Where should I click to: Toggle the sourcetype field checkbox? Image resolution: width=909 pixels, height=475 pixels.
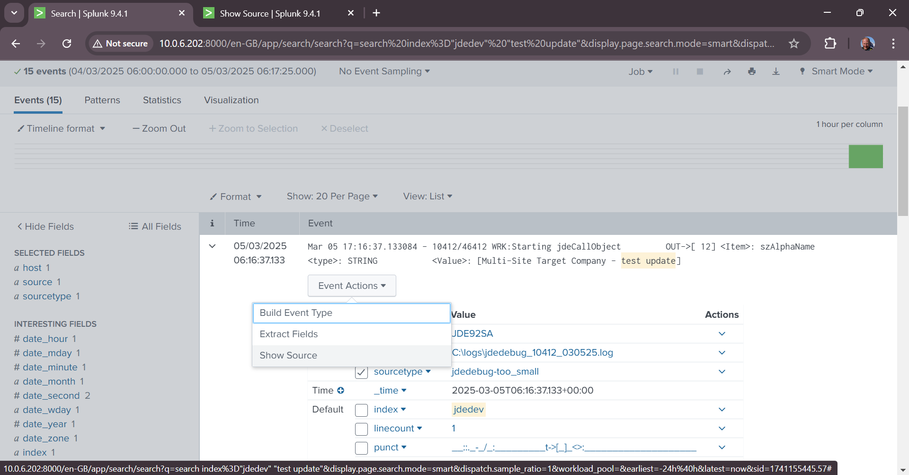361,372
